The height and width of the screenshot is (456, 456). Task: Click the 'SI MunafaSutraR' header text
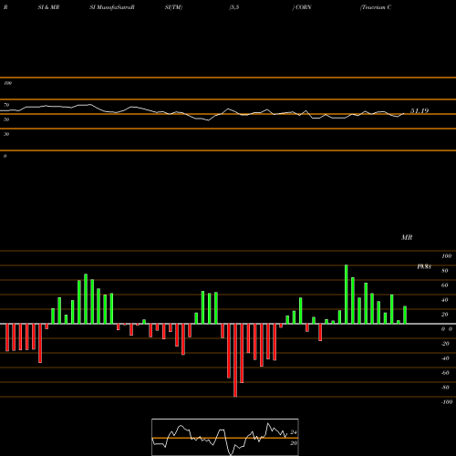click(112, 7)
